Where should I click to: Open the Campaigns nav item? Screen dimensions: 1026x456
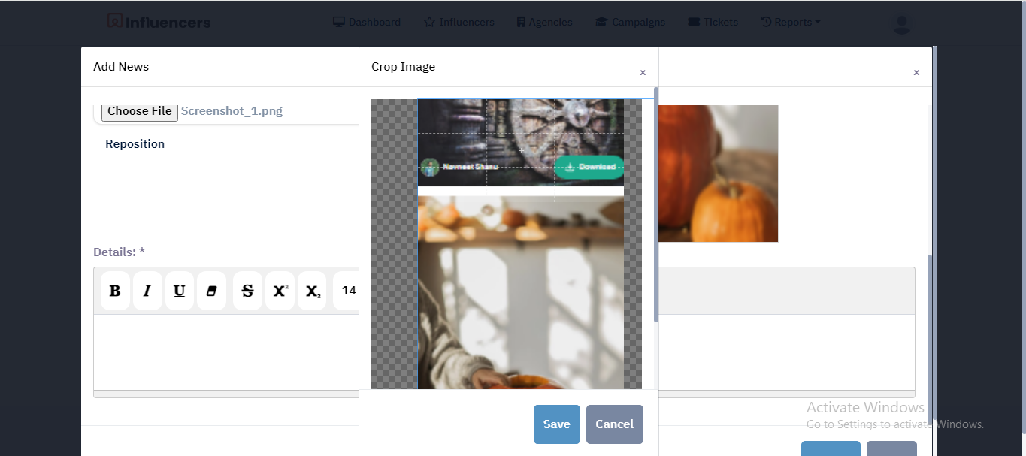coord(631,22)
